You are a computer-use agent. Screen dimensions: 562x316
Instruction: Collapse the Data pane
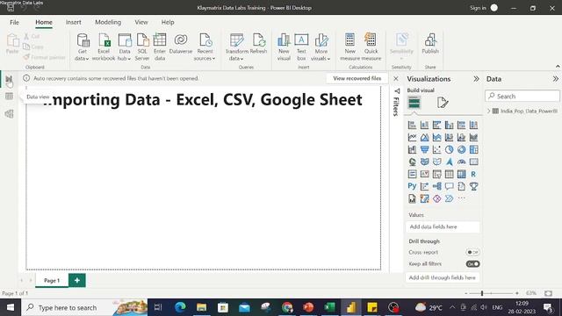(x=556, y=79)
